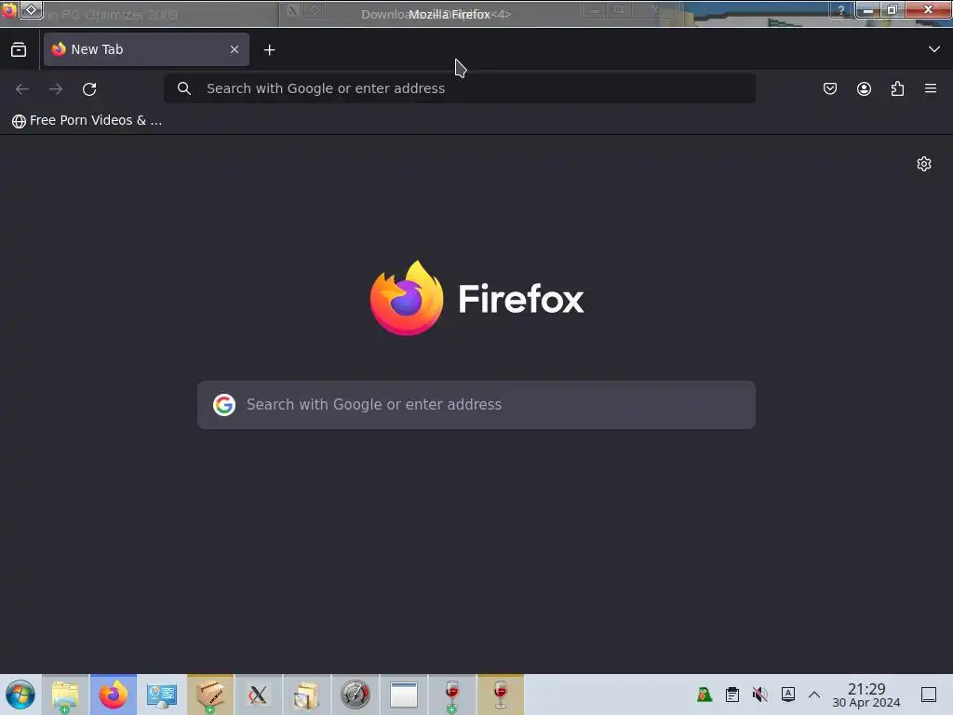Screen dimensions: 953x715
Task: Go forward one page
Action: pyautogui.click(x=56, y=88)
